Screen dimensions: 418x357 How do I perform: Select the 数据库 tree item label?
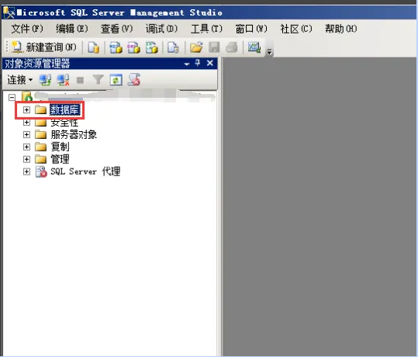coord(65,109)
